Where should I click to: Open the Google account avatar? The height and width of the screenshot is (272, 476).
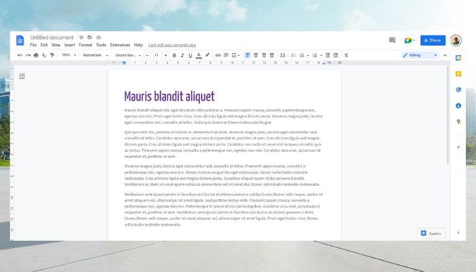(456, 40)
